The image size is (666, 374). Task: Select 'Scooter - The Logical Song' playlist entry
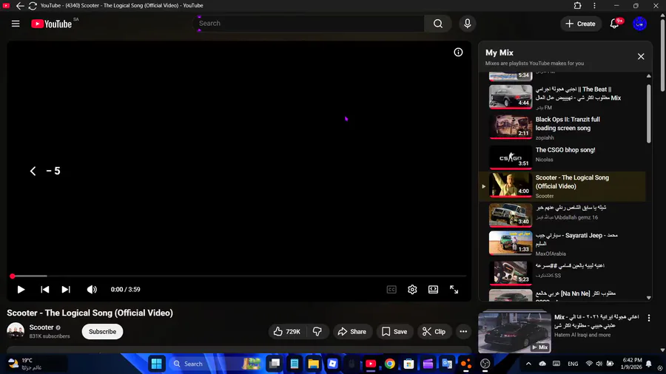562,186
